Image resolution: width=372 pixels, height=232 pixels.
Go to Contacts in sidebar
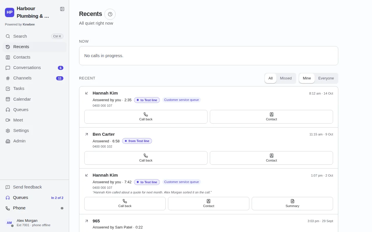[35, 57]
